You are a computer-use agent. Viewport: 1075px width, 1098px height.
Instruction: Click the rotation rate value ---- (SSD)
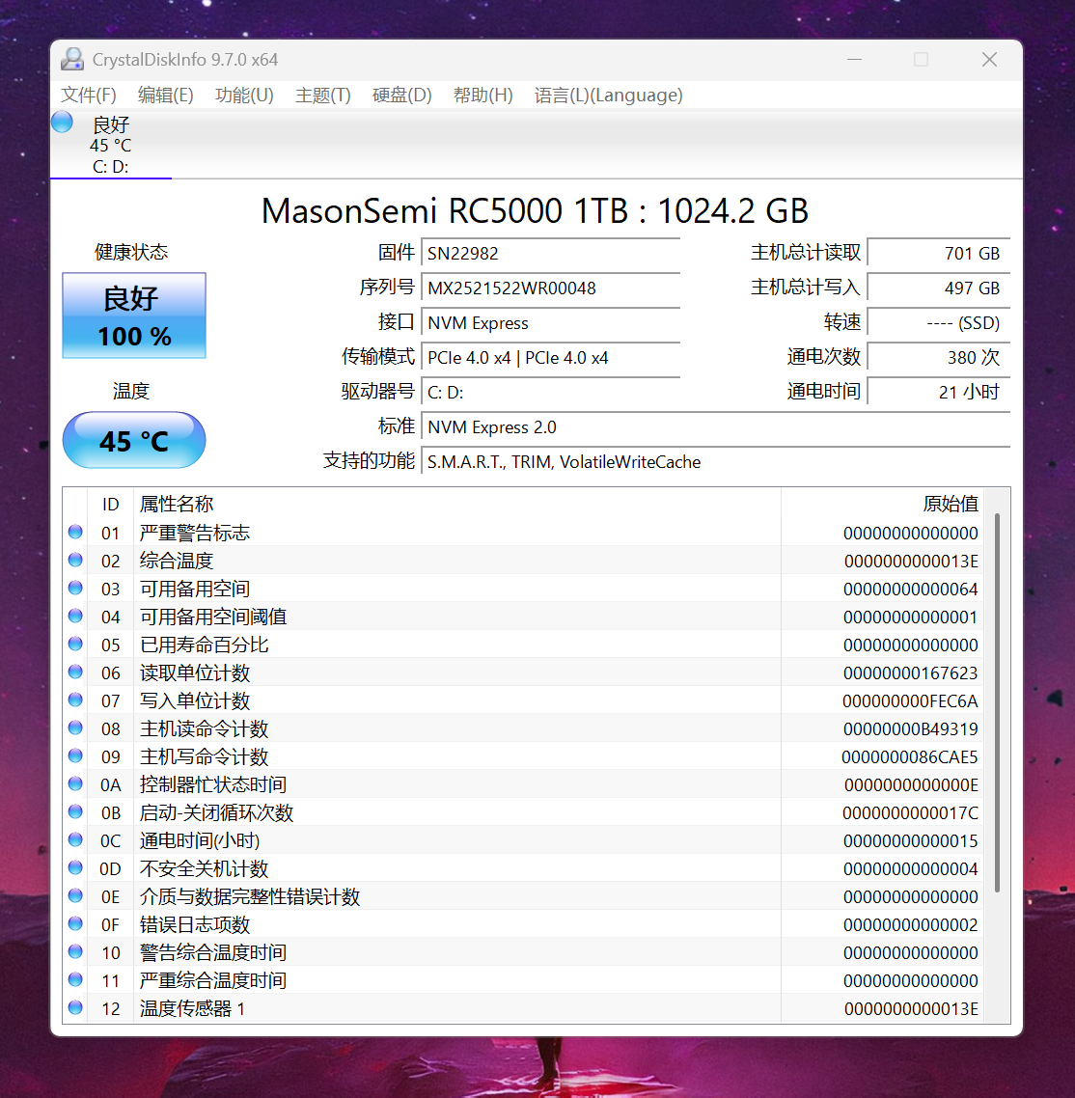click(x=938, y=323)
